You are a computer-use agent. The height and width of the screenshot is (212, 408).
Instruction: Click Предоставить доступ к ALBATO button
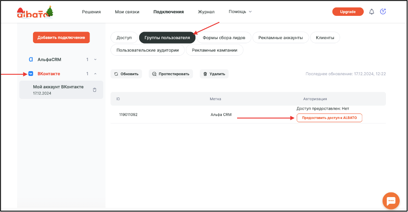tap(329, 118)
